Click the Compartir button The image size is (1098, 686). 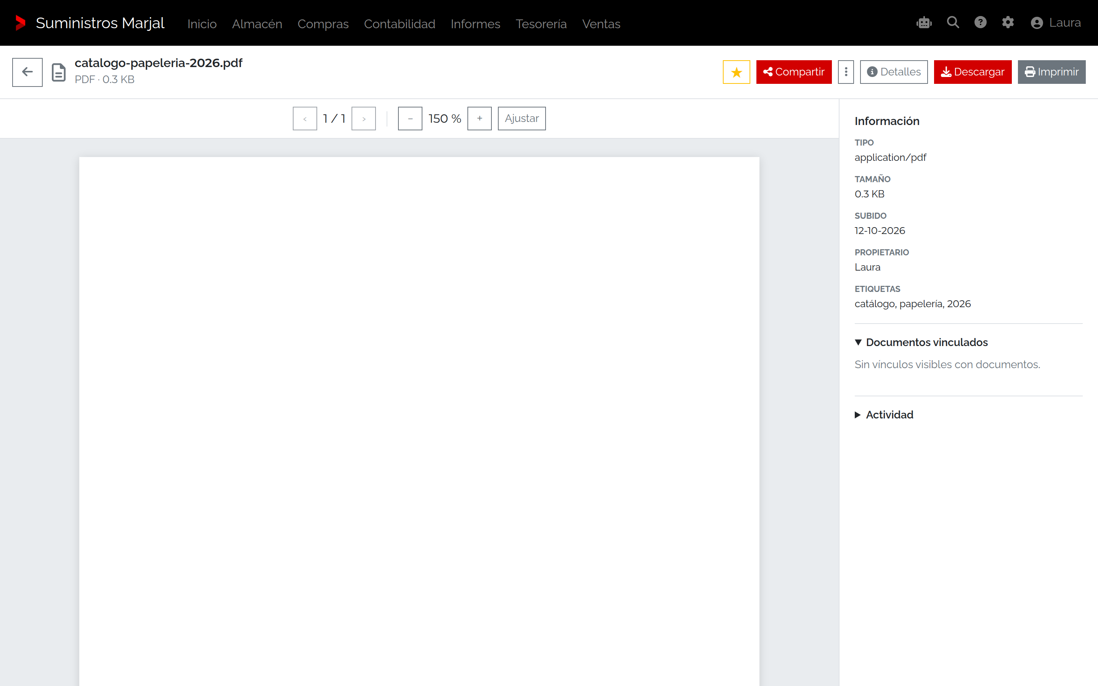(x=793, y=72)
